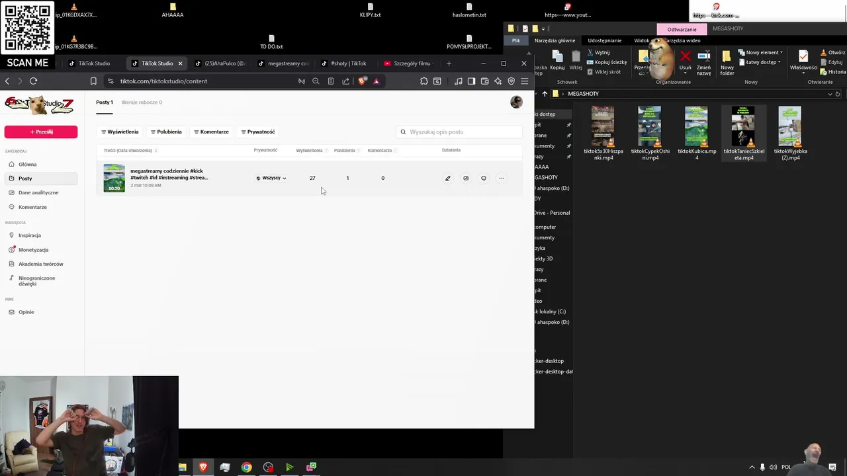Image resolution: width=847 pixels, height=476 pixels.
Task: Click the Brave VPN shield icon in toolbar
Action: [511, 81]
